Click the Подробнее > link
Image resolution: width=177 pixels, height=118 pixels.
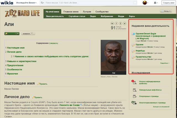tap(165, 63)
